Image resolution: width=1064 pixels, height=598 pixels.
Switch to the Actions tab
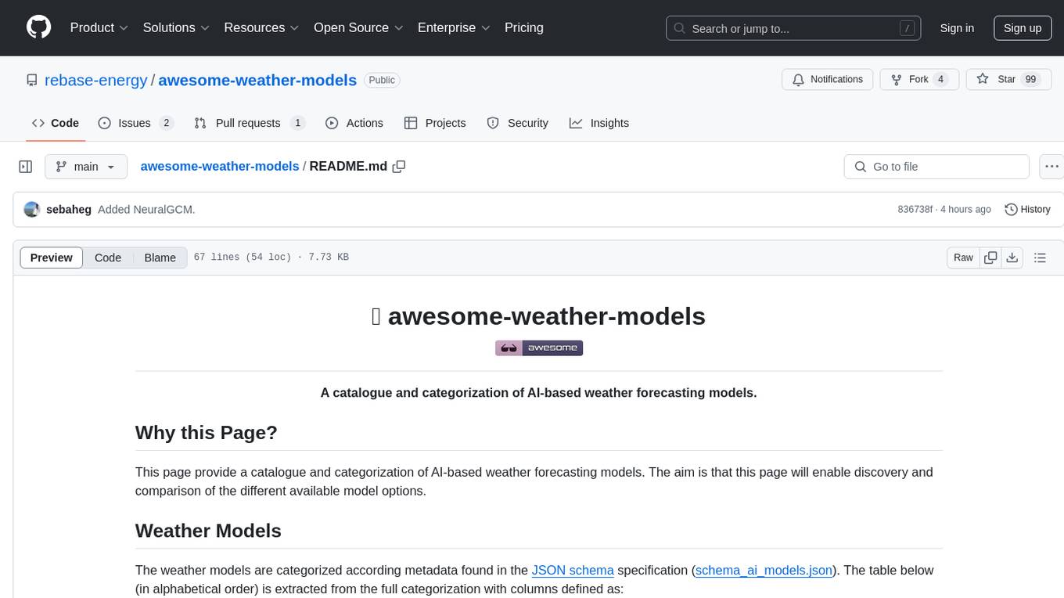click(x=354, y=123)
